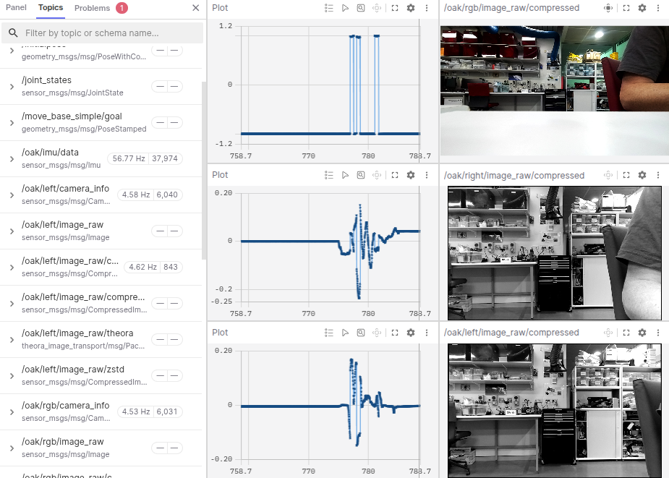
Task: Open three-dot menu of the bottom Plot panel
Action: tap(427, 333)
